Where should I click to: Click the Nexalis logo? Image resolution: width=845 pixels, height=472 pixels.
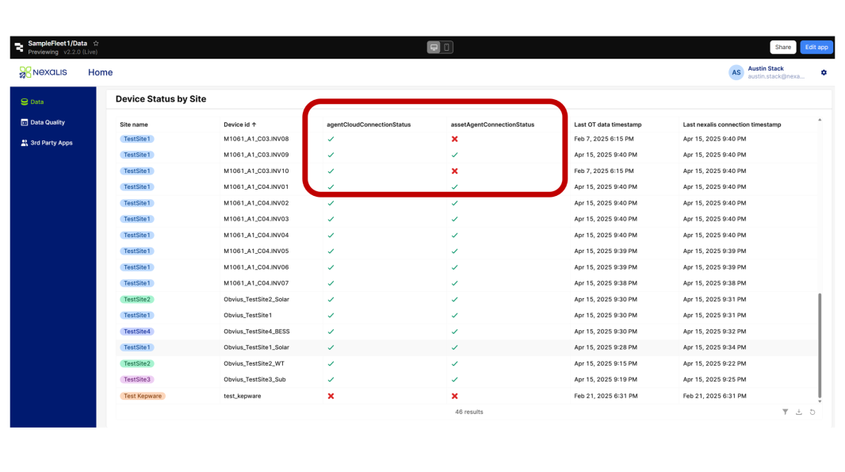coord(43,72)
